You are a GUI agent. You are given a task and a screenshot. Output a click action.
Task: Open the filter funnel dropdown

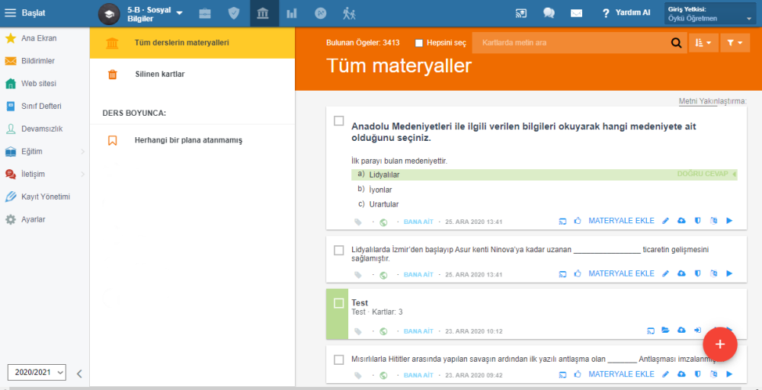[x=735, y=43]
